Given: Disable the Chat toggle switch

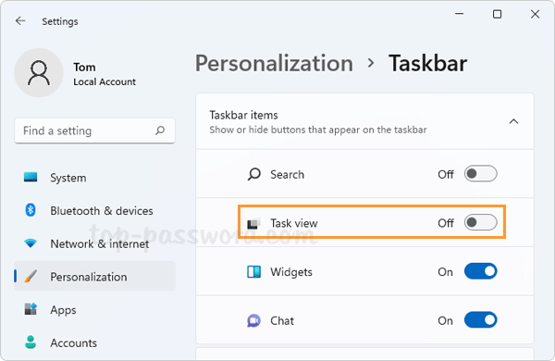Looking at the screenshot, I should coord(481,320).
